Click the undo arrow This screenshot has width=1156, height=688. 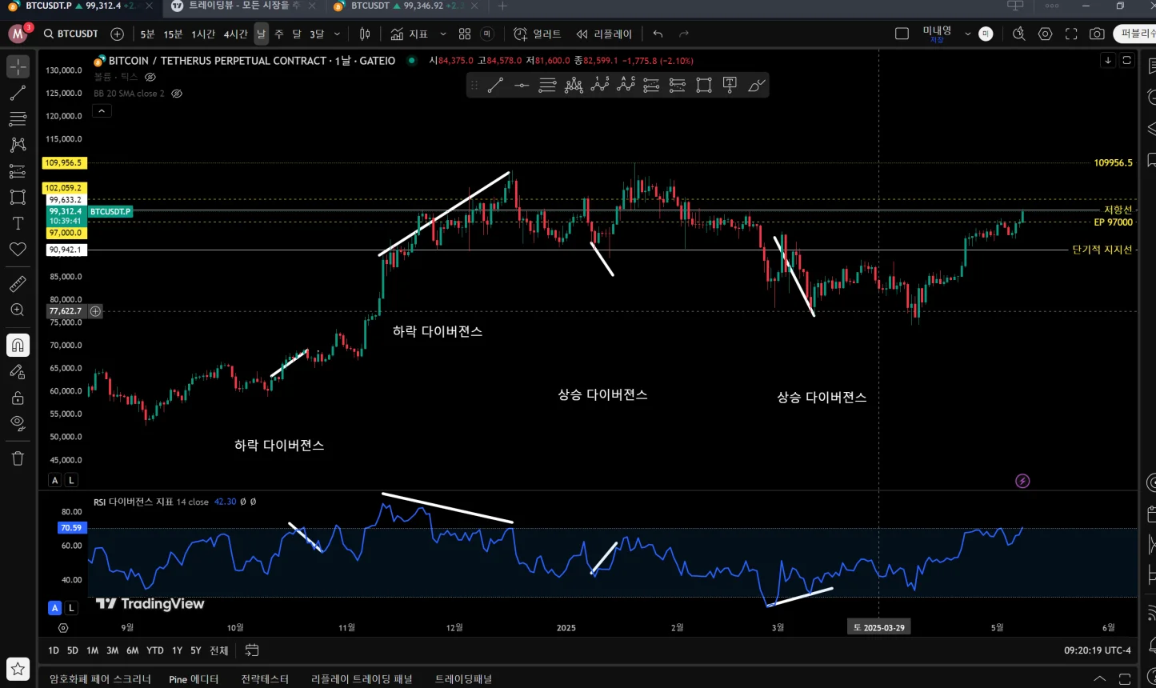(x=658, y=34)
